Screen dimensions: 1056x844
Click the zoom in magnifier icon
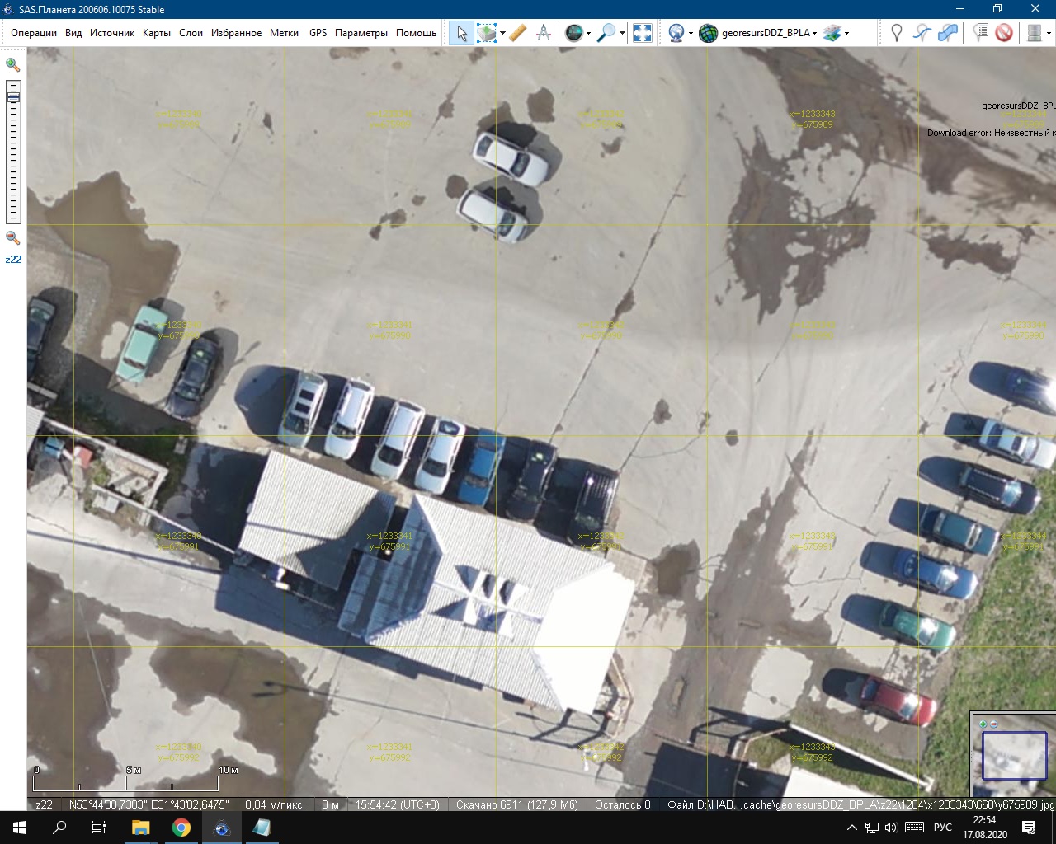point(13,64)
